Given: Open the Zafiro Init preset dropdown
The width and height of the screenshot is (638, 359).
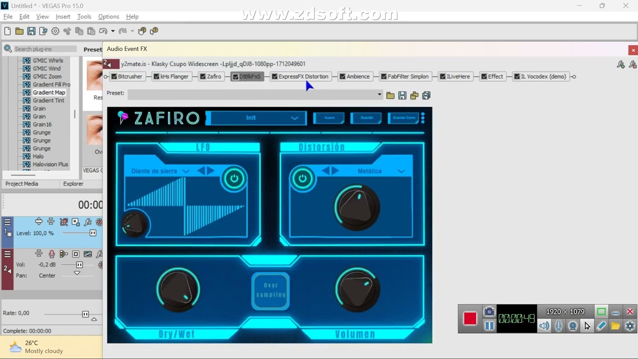Looking at the screenshot, I should point(256,118).
